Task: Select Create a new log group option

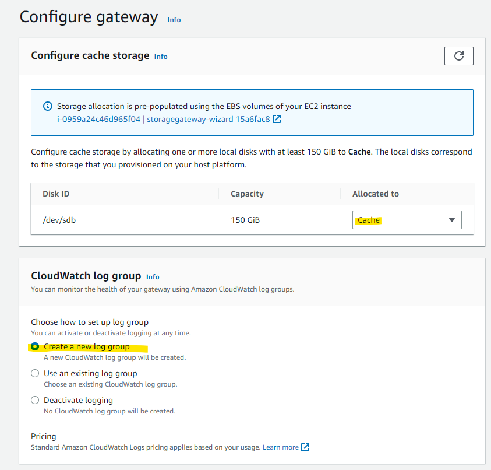Action: [35, 346]
